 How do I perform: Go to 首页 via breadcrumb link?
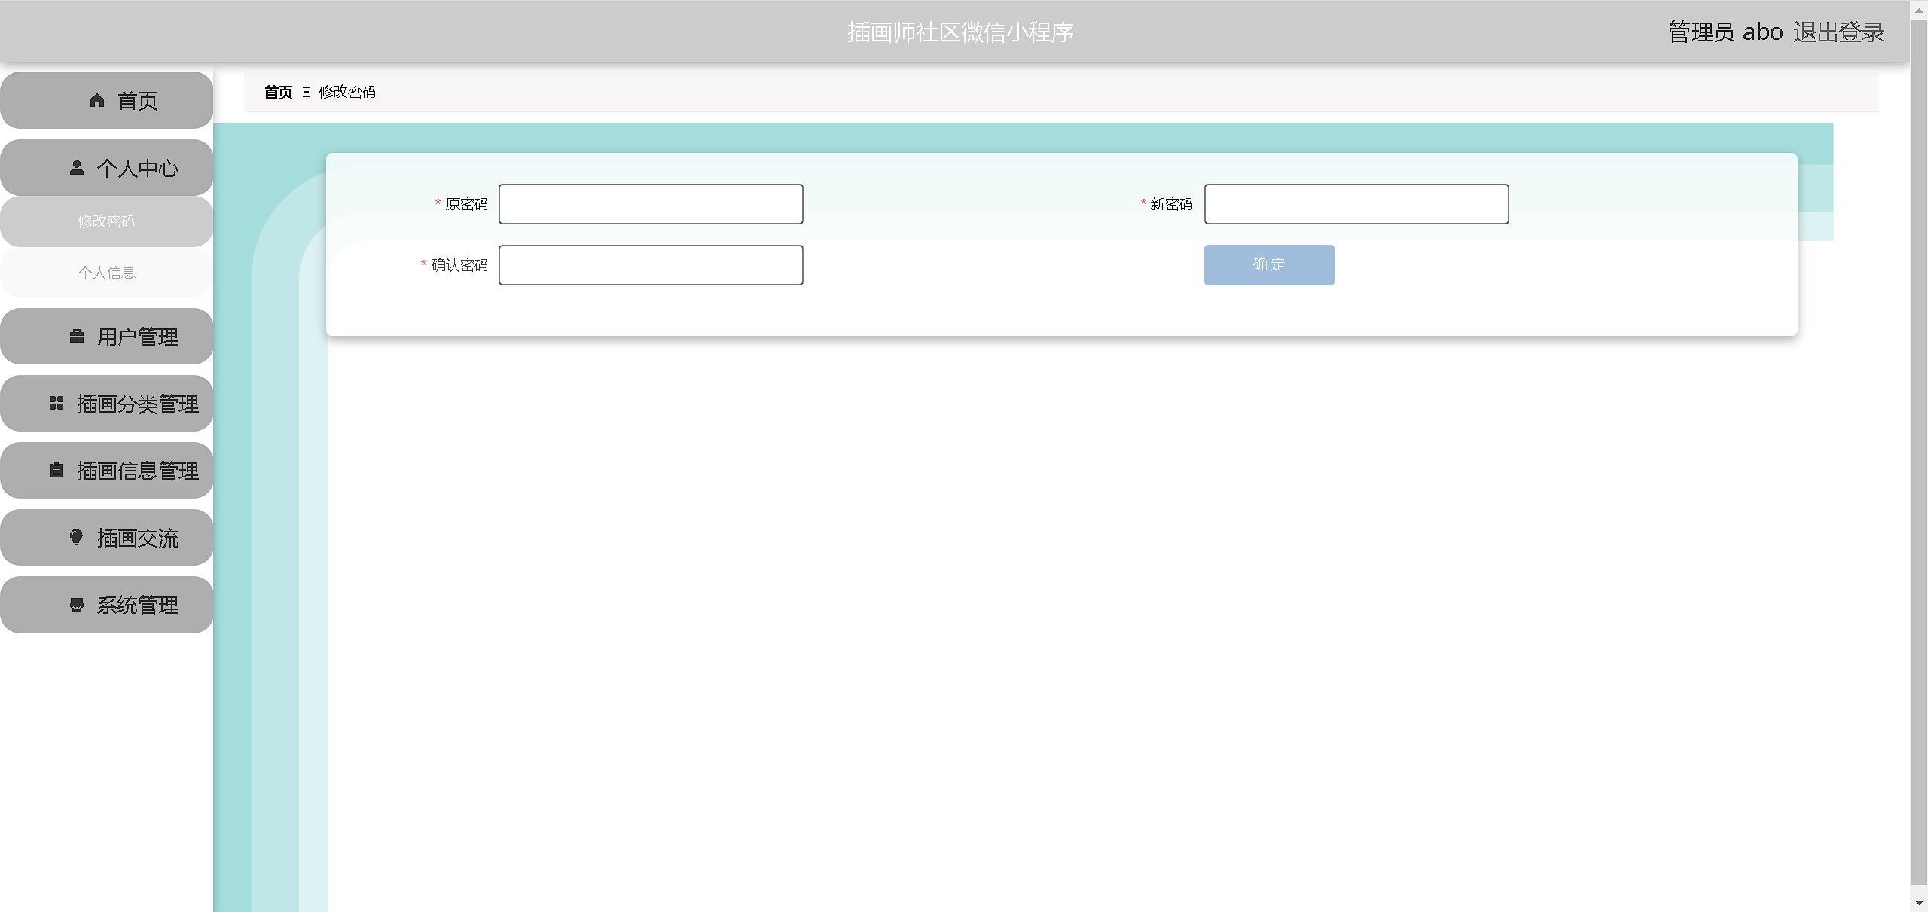point(279,92)
